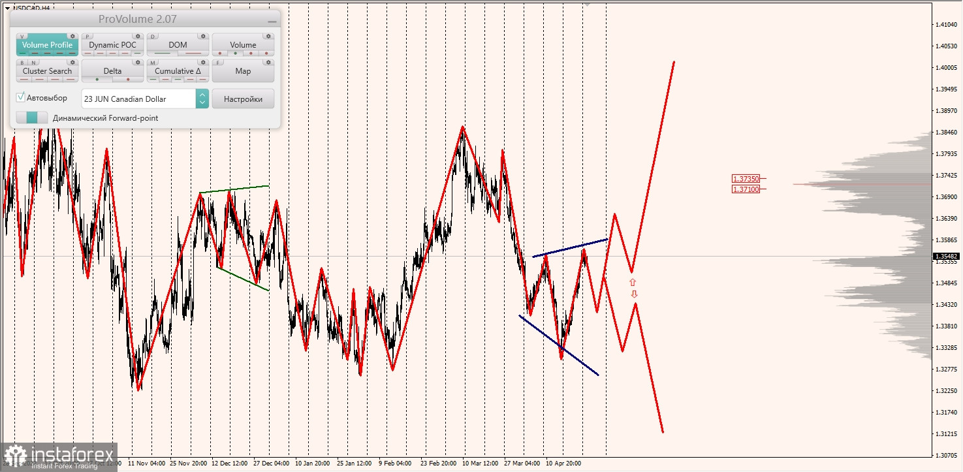This screenshot has width=963, height=472.
Task: Click price scale value 1.41040
Action: click(x=947, y=25)
